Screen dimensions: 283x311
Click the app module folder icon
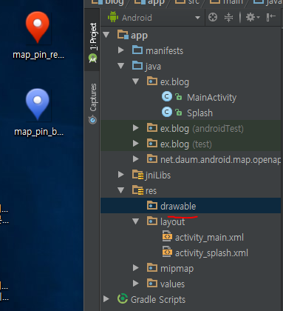[123, 35]
